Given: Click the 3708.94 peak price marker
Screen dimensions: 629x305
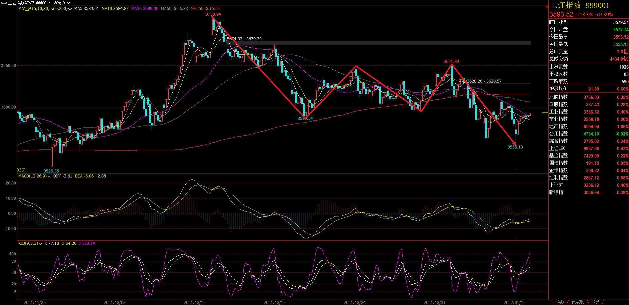Looking at the screenshot, I should point(213,14).
